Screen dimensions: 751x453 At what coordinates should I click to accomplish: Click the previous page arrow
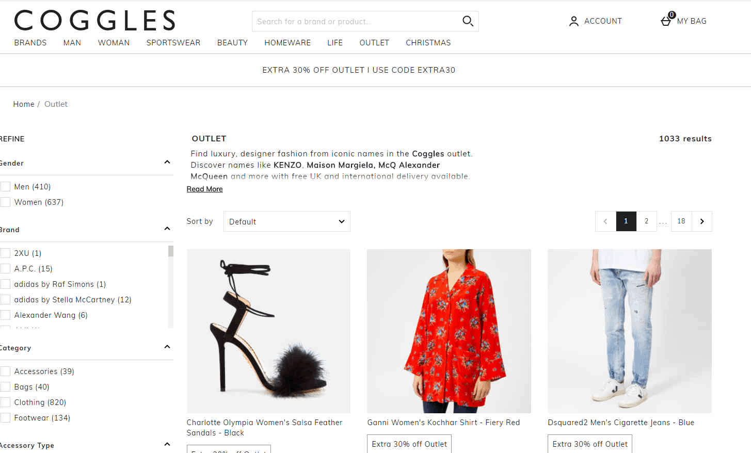[605, 221]
